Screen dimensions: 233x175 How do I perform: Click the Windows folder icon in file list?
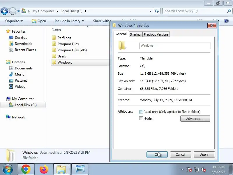54,62
